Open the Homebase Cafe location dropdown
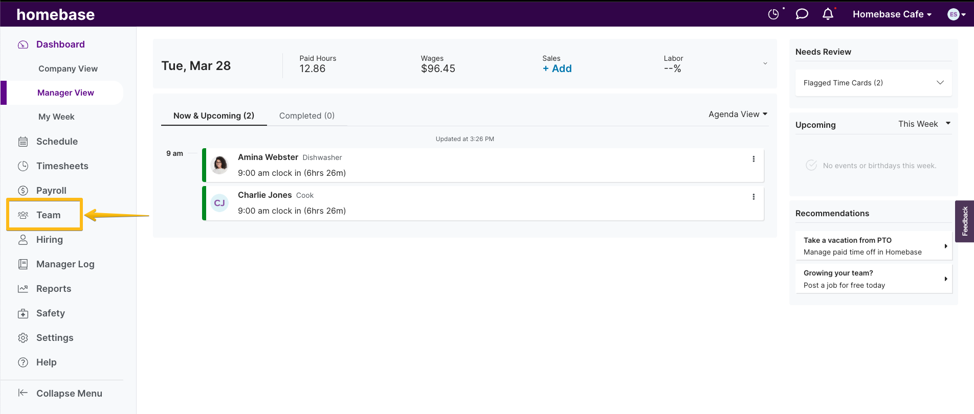The width and height of the screenshot is (974, 414). tap(892, 14)
